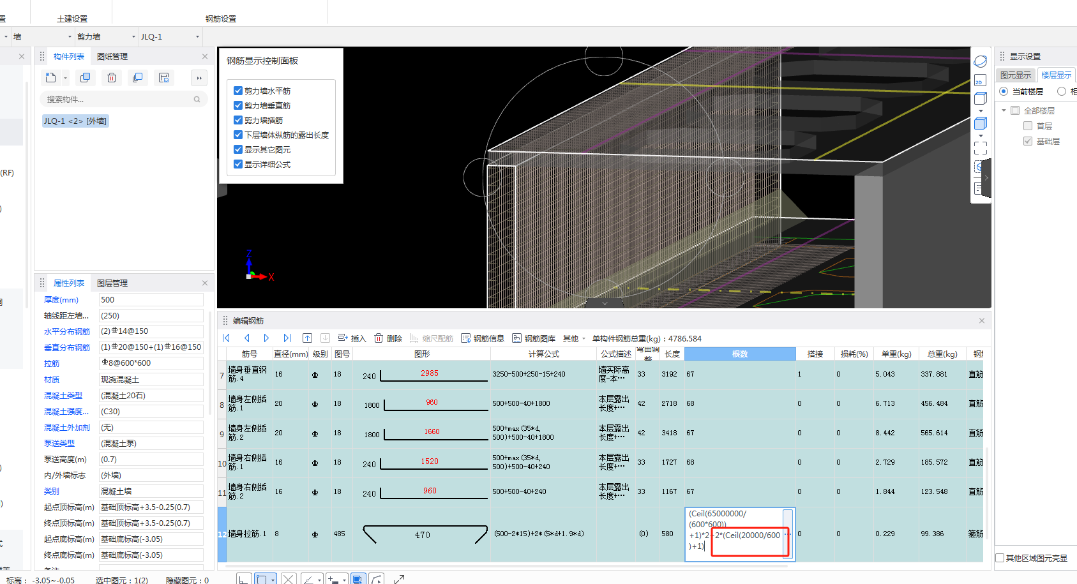Expand the collapsed side panel arrow
This screenshot has height=584, width=1077.
[986, 177]
